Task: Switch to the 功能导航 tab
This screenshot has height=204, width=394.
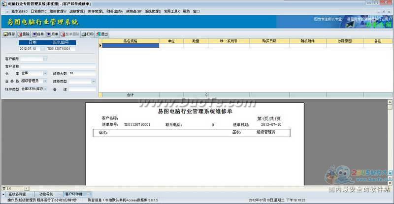Action: [48, 194]
